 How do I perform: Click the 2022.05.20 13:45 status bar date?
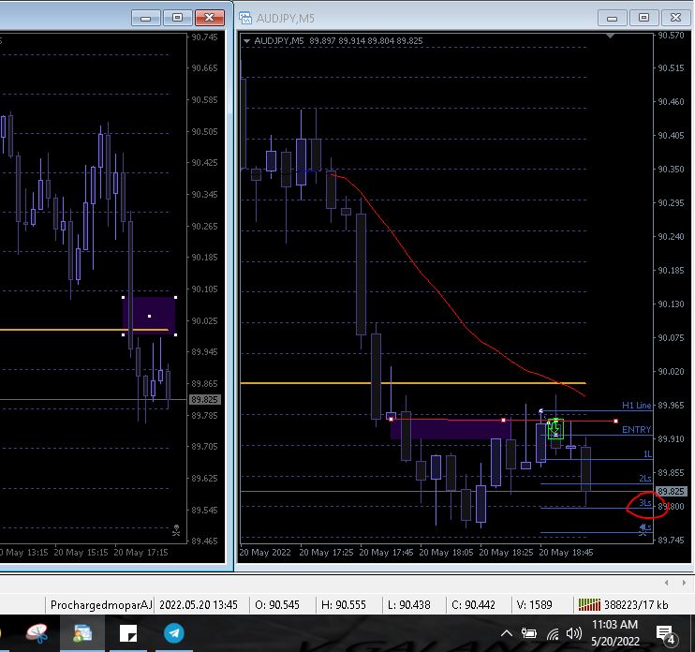tap(199, 605)
